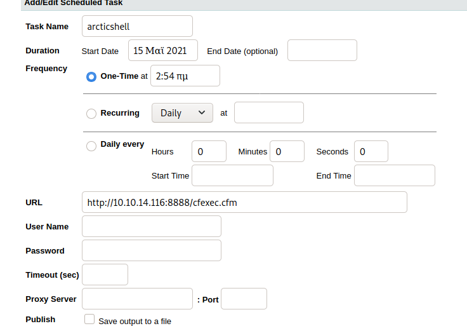Click the Start Date field
Image resolution: width=467 pixels, height=326 pixels.
[163, 50]
